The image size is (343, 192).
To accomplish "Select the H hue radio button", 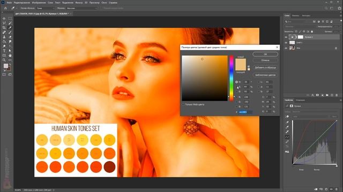I will pyautogui.click(x=236, y=82).
